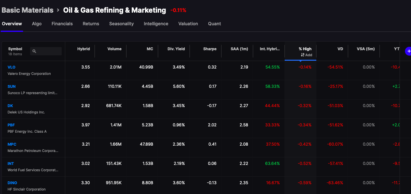The height and width of the screenshot is (194, 411).
Task: Click the sector change value -0.11%
Action: tap(178, 10)
